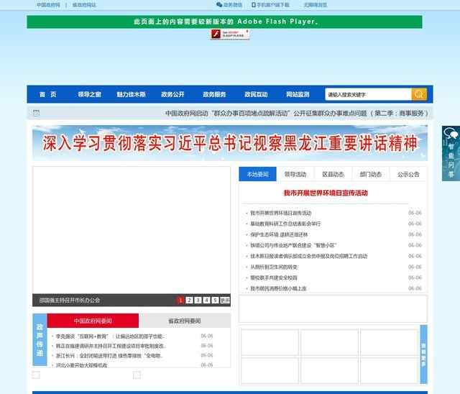The height and width of the screenshot is (394, 460).
Task: Open the 智能问答 side chat widget
Action: 451,153
